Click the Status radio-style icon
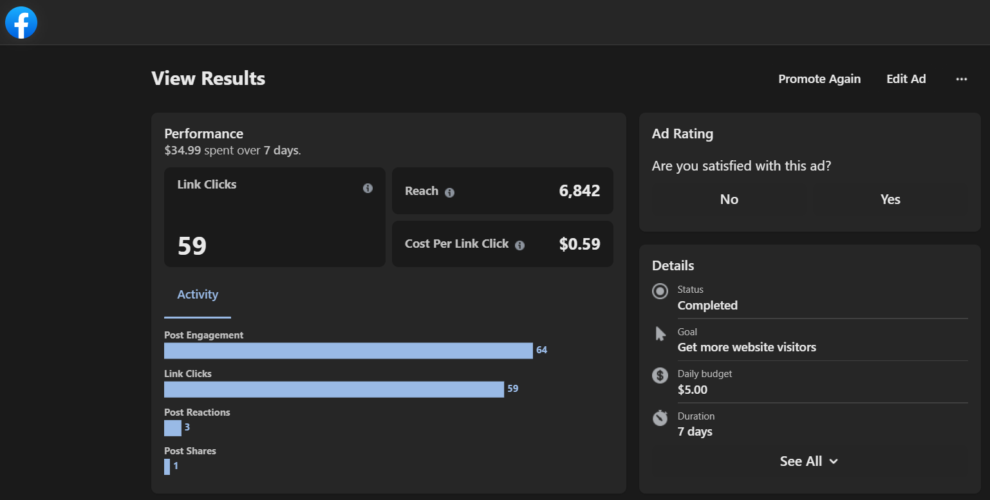The image size is (990, 500). click(660, 292)
